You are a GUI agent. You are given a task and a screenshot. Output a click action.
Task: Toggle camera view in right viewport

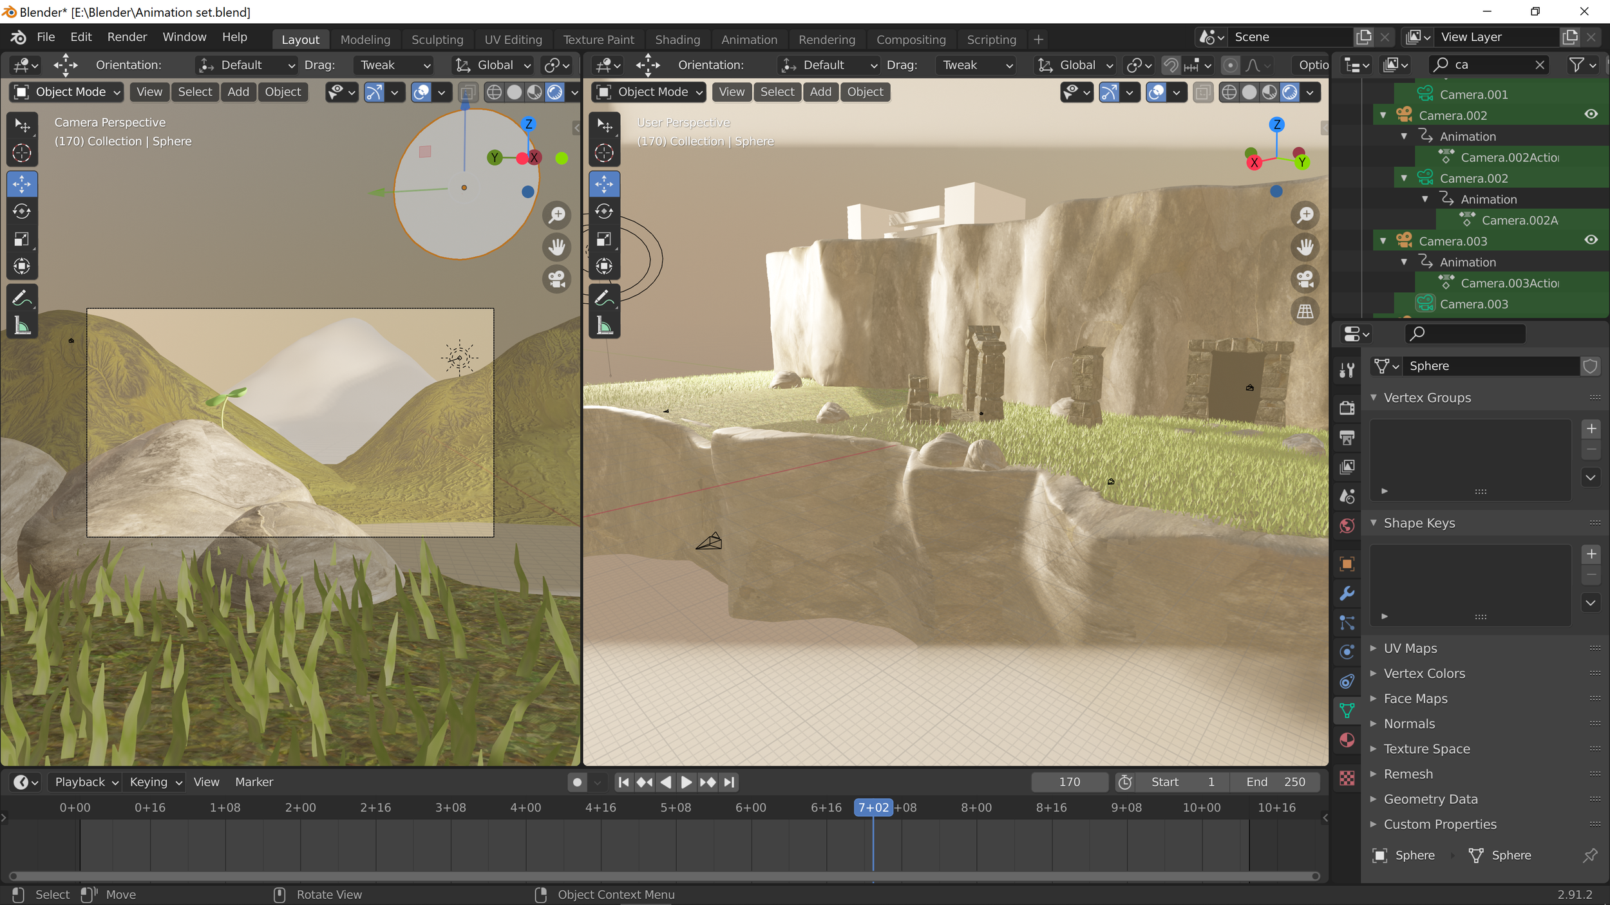(x=1305, y=279)
